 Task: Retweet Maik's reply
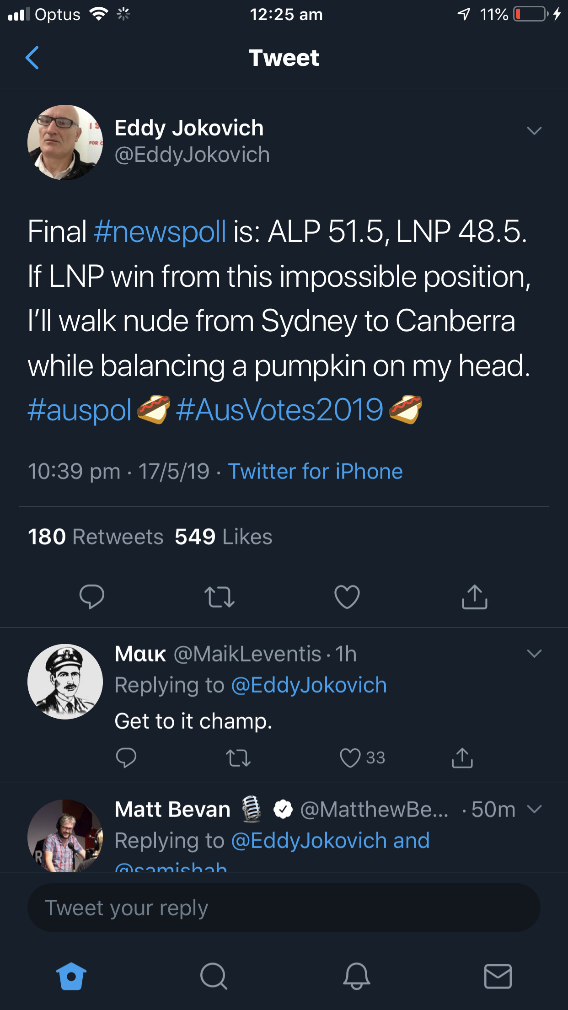(x=238, y=757)
